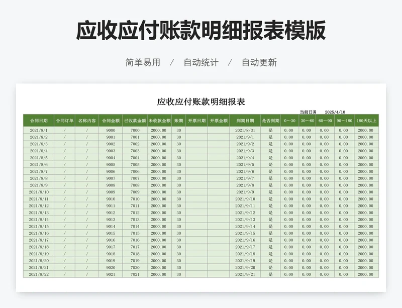The width and height of the screenshot is (402, 308).
Task: Select 合同订单 slash in 2021/8/16 row
Action: coord(65,233)
